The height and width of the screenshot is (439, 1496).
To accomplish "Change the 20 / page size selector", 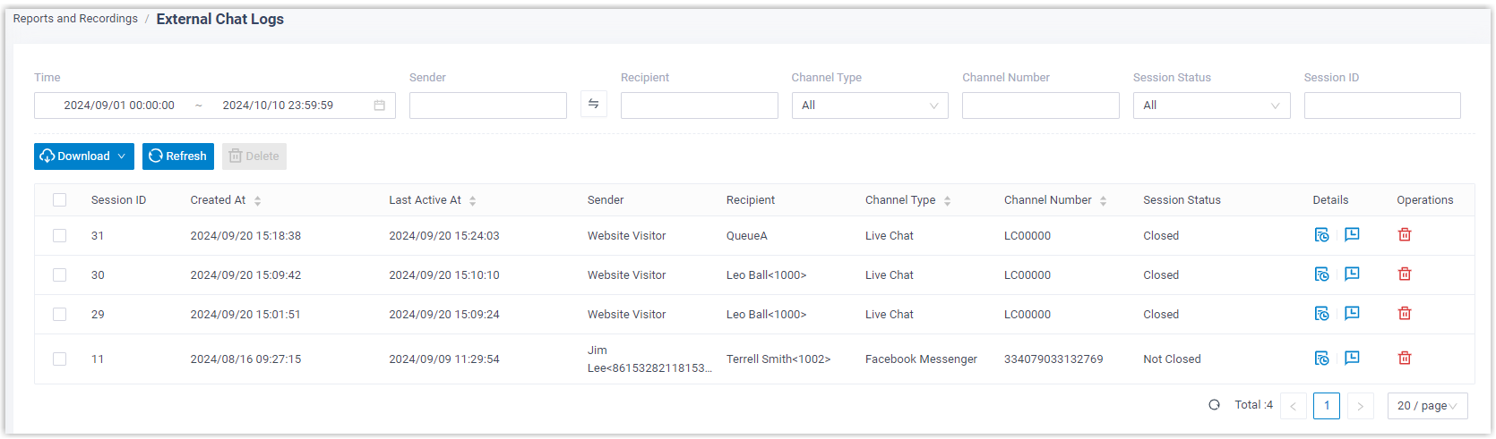I will click(1426, 406).
